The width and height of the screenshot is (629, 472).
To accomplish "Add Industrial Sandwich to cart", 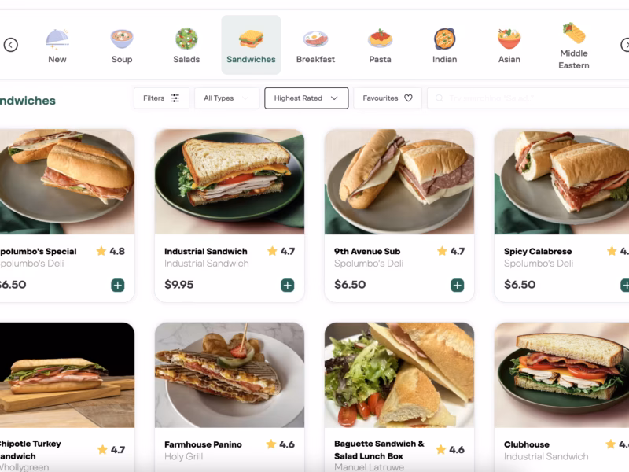I will (x=287, y=286).
